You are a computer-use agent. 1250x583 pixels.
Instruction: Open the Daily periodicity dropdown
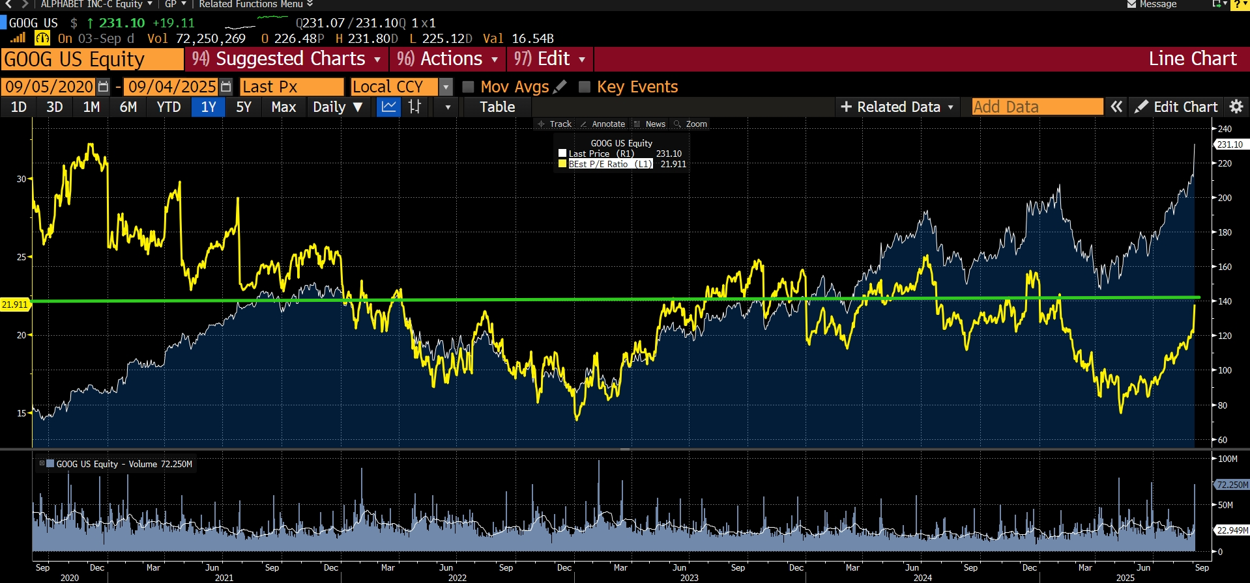(337, 107)
